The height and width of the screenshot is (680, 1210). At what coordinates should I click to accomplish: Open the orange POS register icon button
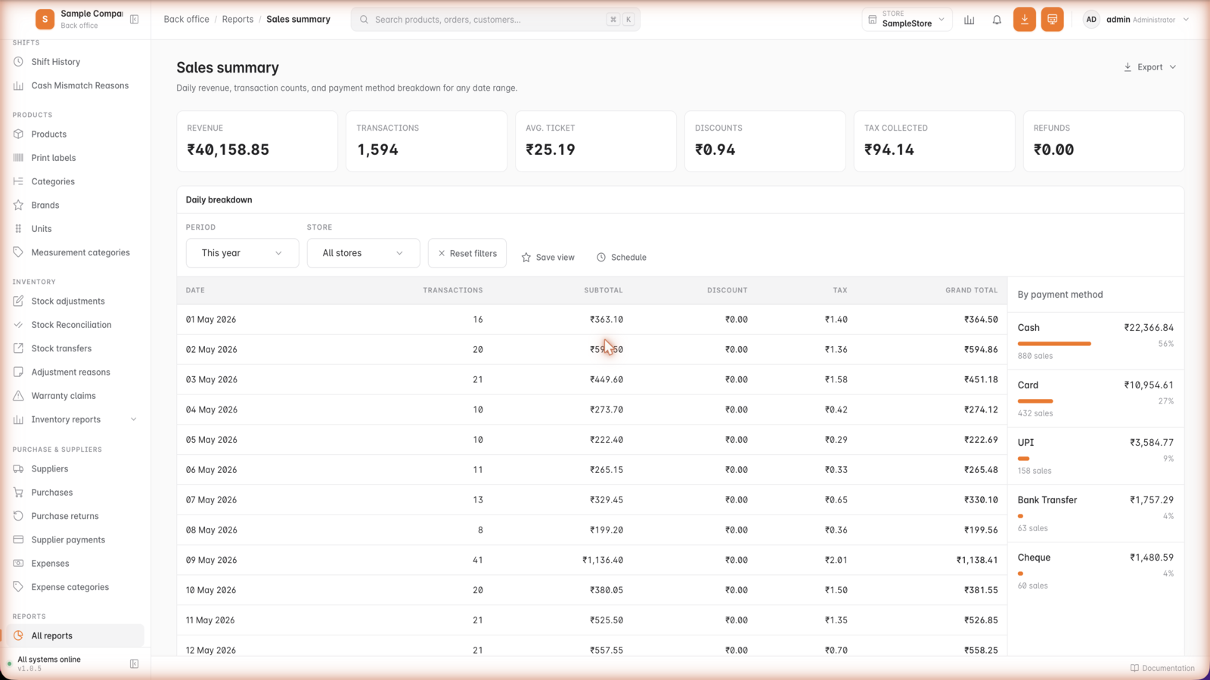click(x=1052, y=20)
